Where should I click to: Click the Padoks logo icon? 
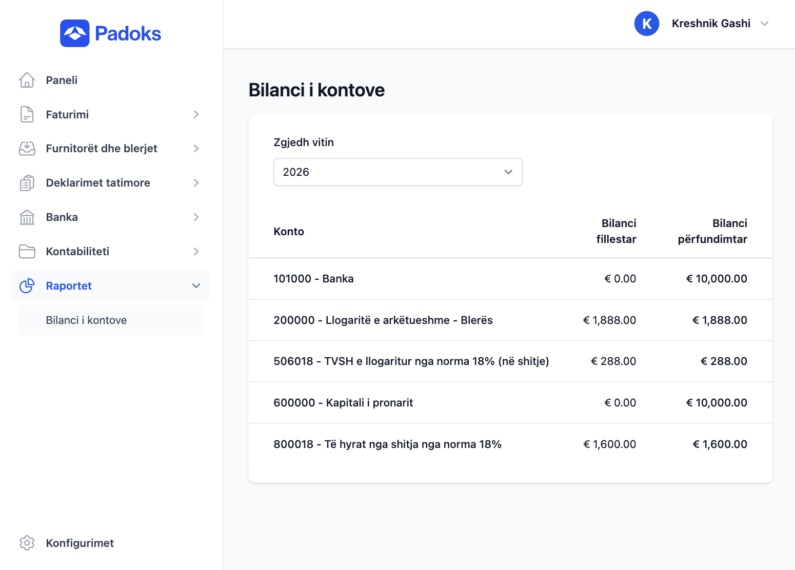pyautogui.click(x=75, y=33)
